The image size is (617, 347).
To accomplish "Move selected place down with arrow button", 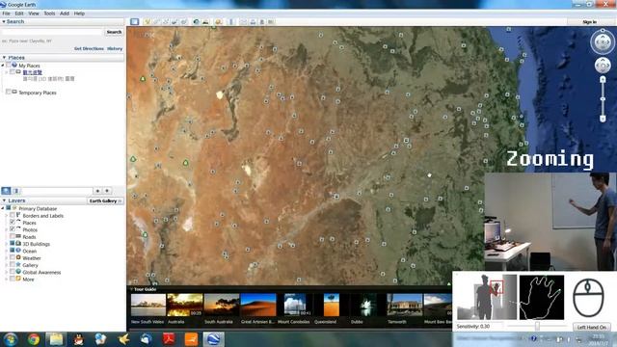I will [x=107, y=191].
